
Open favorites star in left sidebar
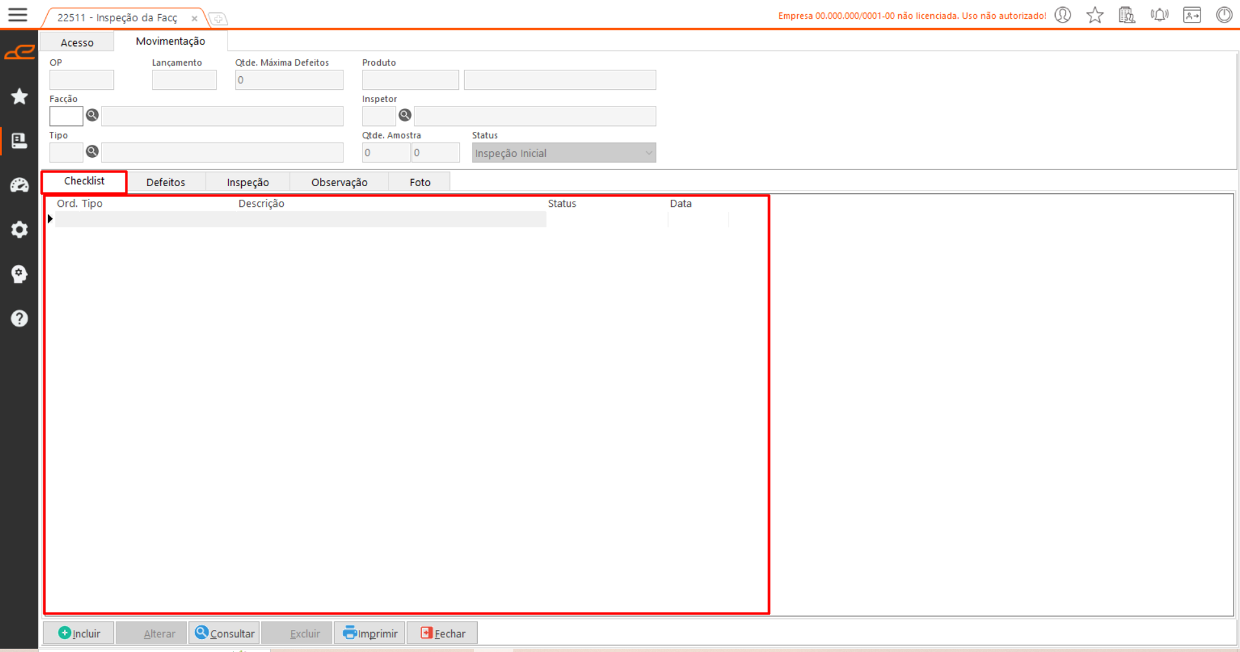coord(19,97)
